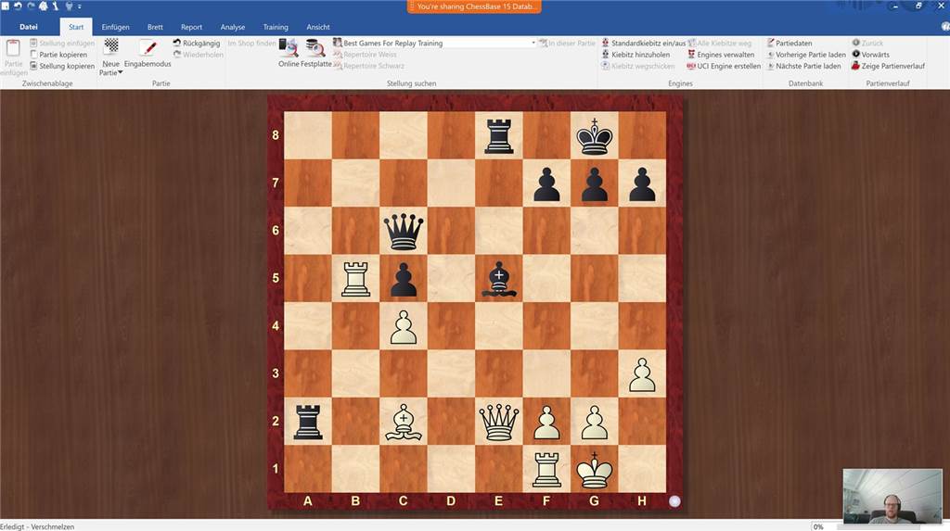Click Nächste Partie laden
This screenshot has width=950, height=531.
803,66
